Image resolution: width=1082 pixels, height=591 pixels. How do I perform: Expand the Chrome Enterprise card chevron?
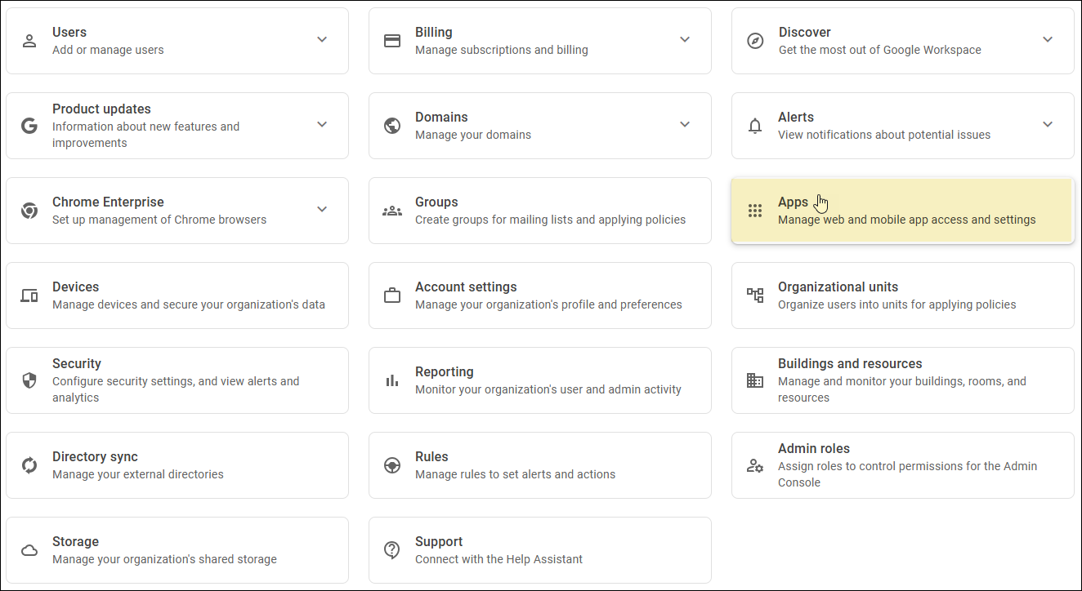coord(322,209)
